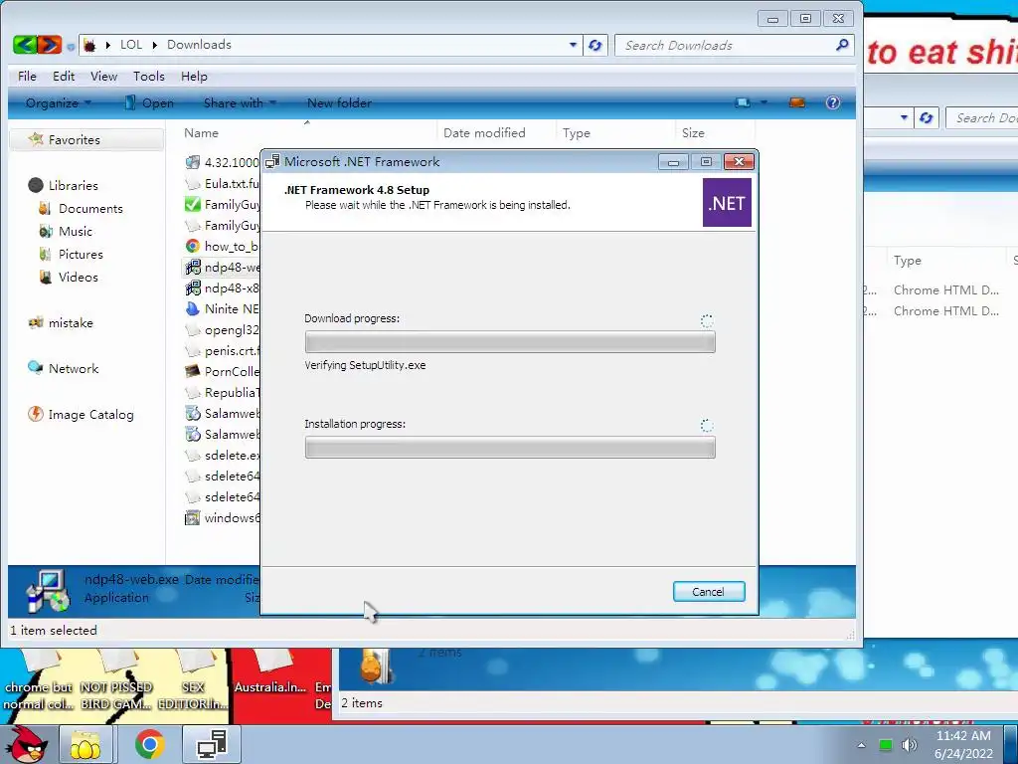
Task: Click the change view icon in Explorer toolbar
Action: click(743, 102)
